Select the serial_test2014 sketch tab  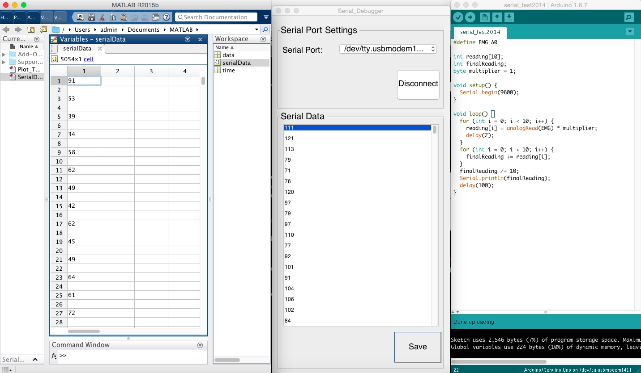click(x=480, y=32)
